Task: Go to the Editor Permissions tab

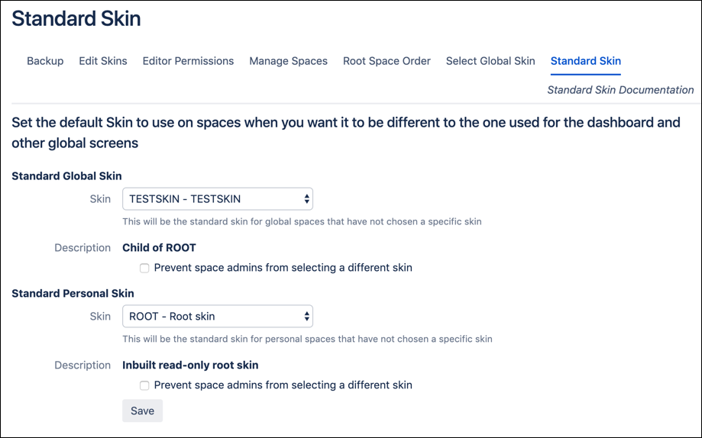Action: click(x=188, y=61)
